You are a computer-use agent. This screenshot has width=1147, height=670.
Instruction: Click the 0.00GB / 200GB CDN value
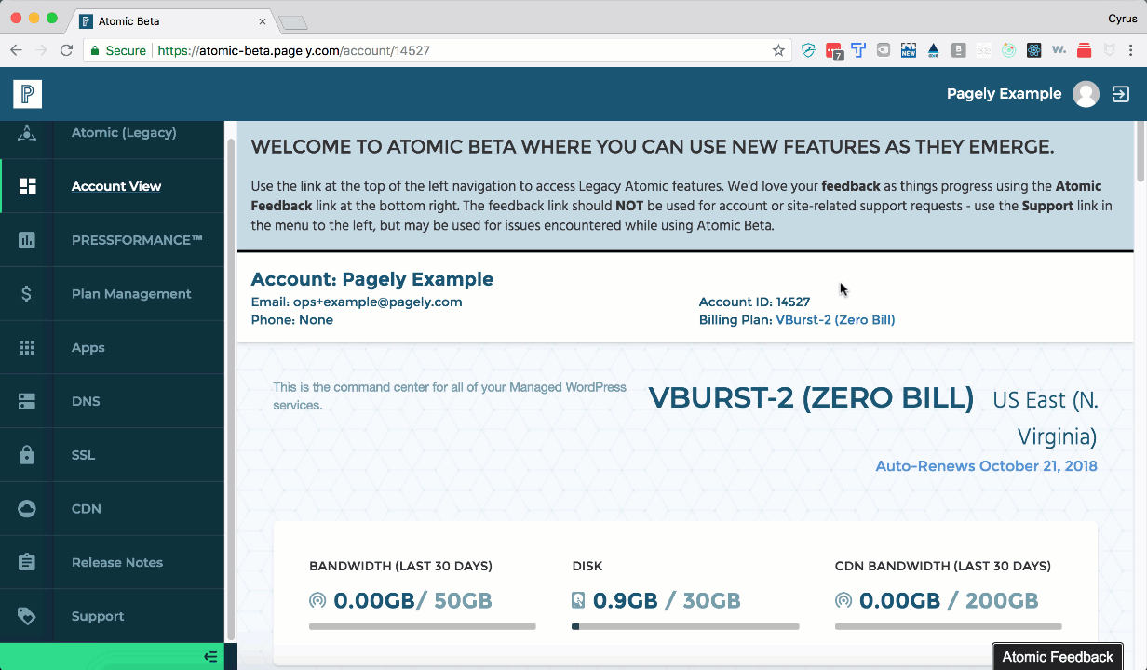point(949,600)
